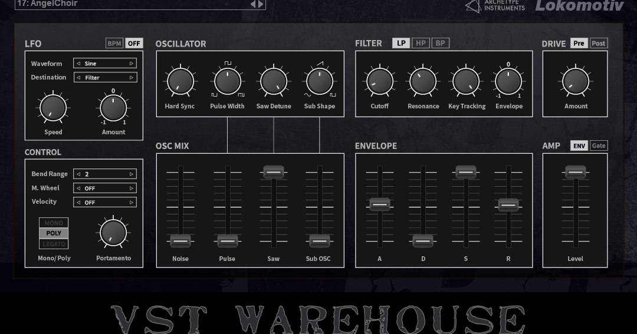Go to the previous preset arrow
Viewport: 637px width, 334px height.
(x=252, y=4)
